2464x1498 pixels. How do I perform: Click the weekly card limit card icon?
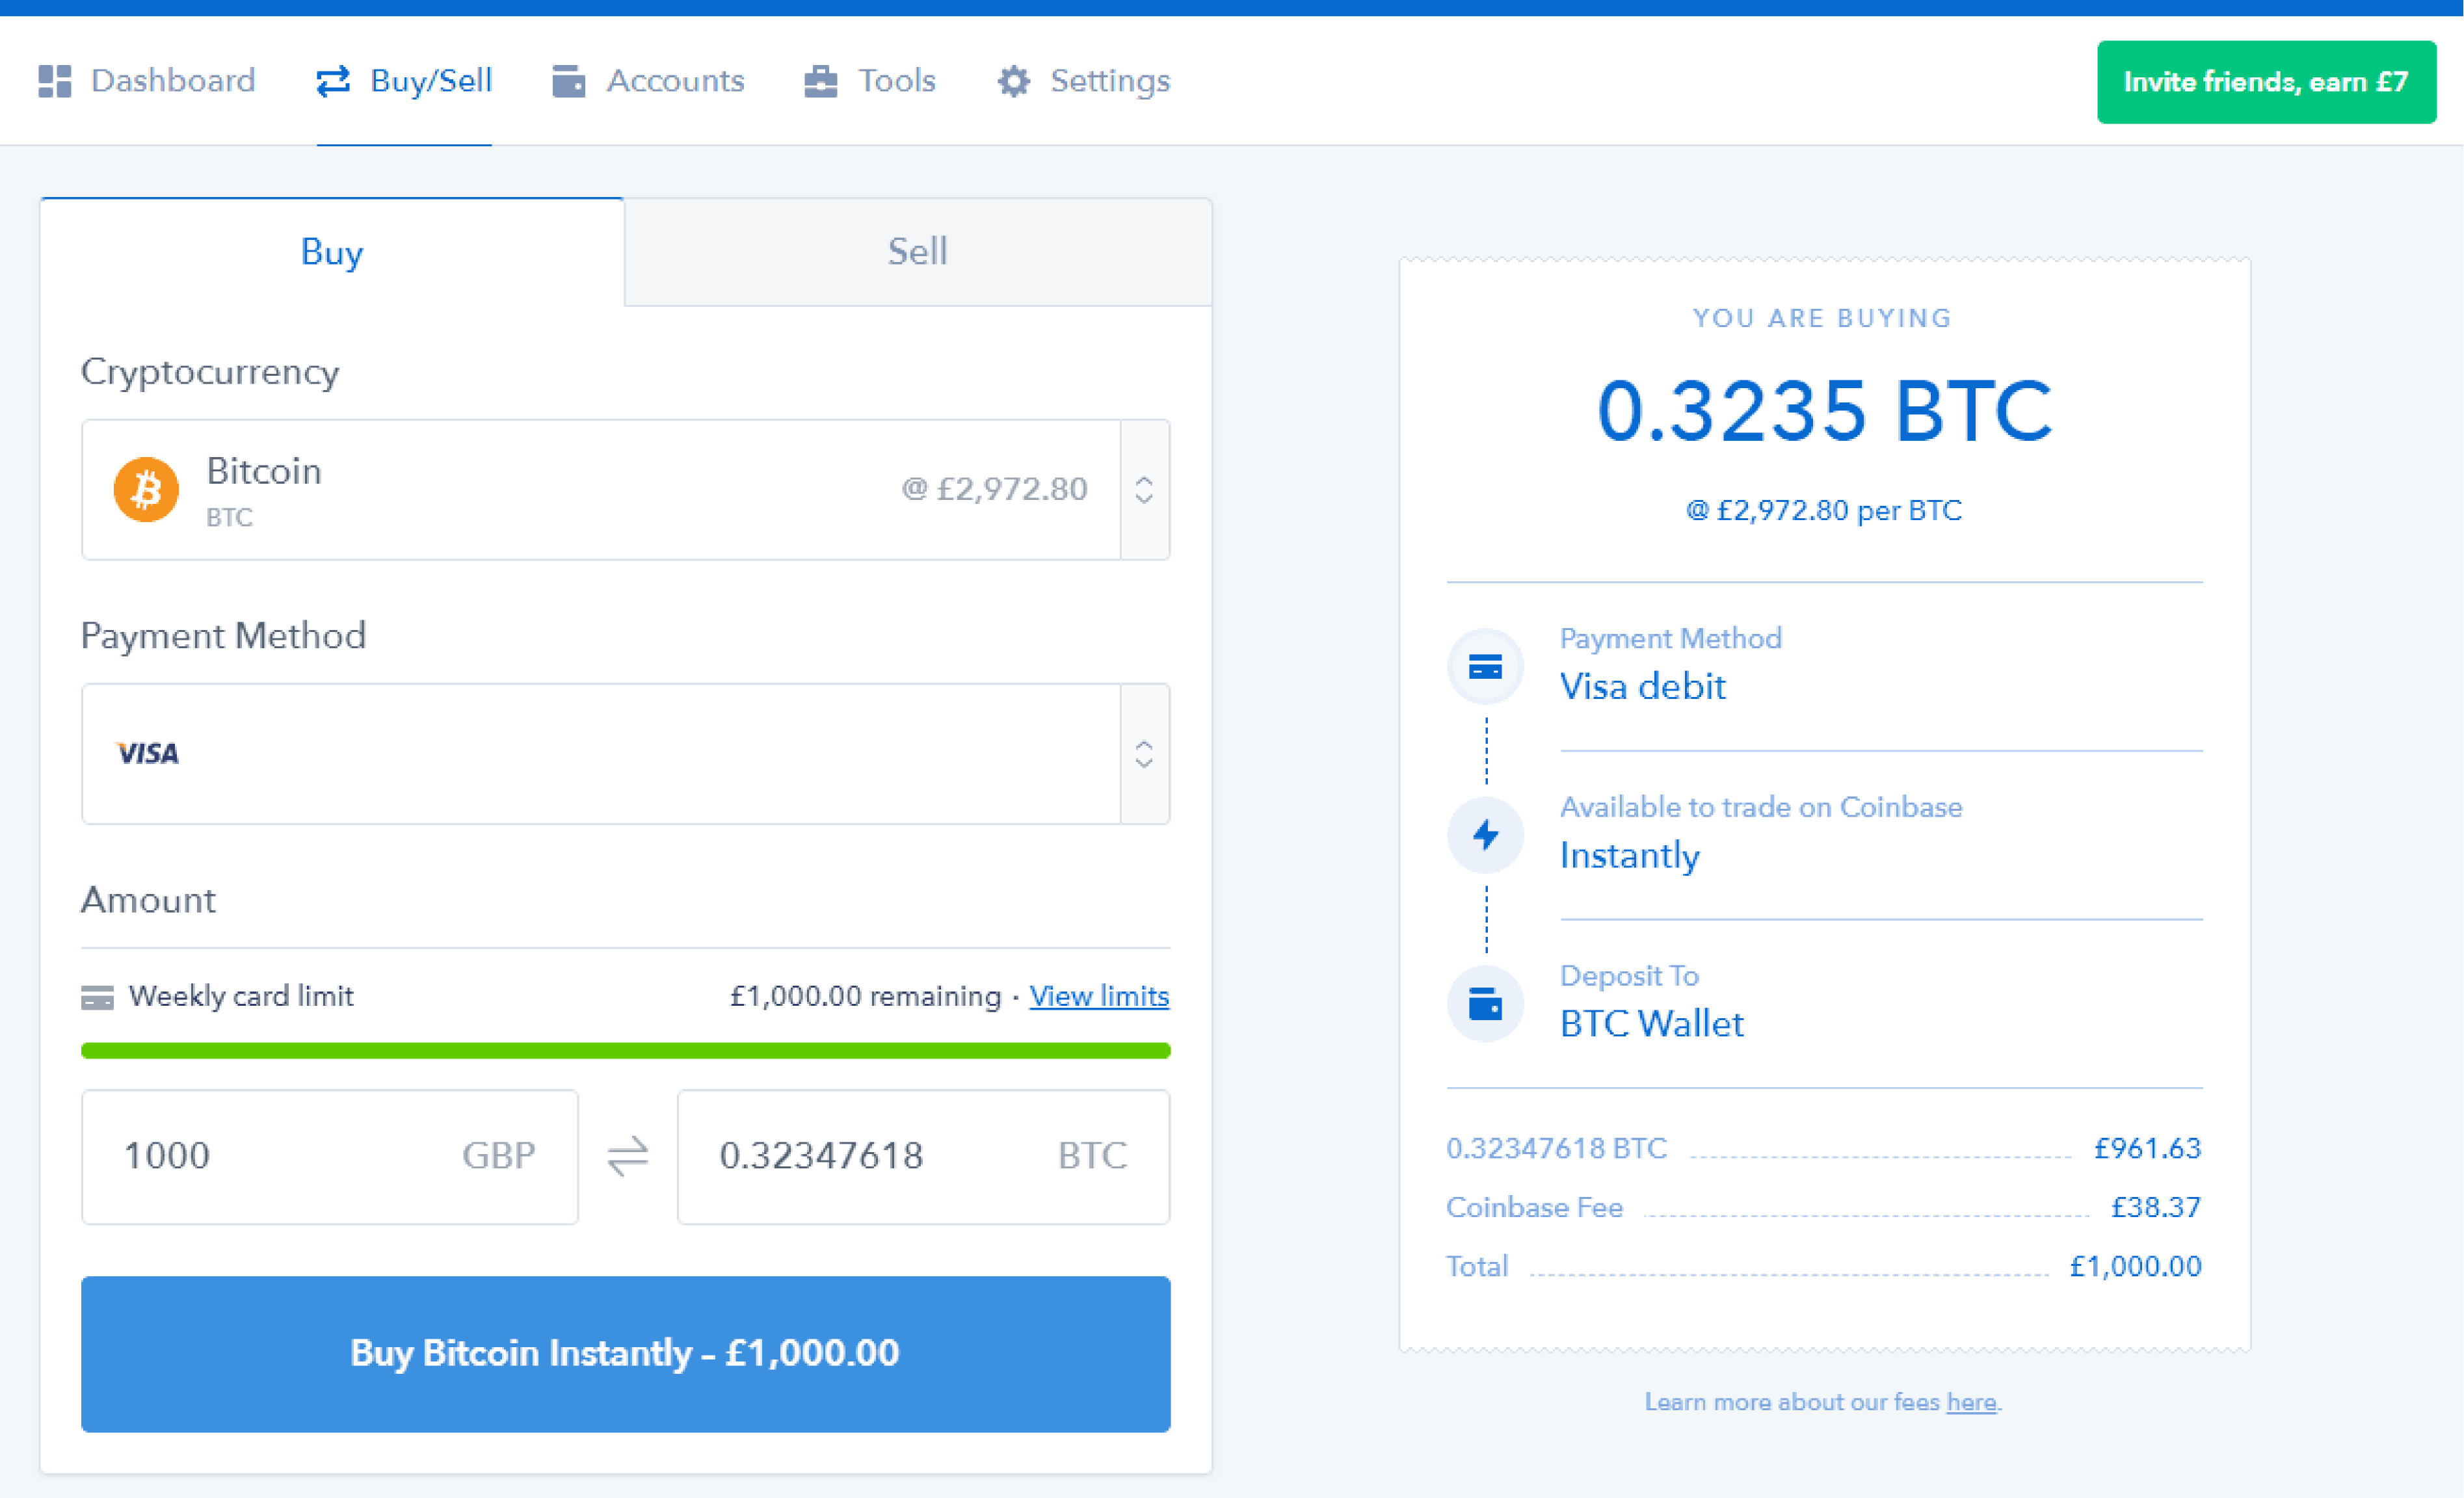click(x=97, y=997)
